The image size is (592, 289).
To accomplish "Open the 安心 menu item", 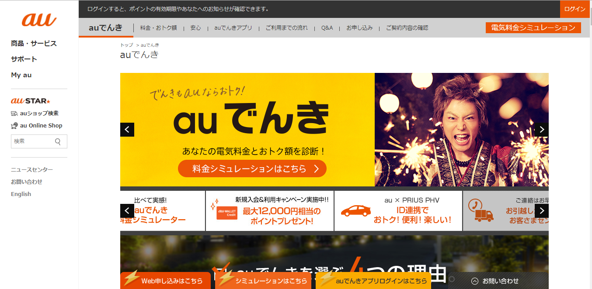I will point(195,28).
